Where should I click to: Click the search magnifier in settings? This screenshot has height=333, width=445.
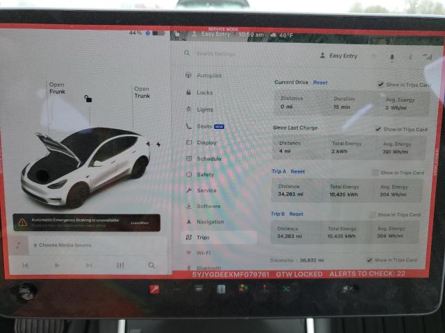tap(187, 53)
